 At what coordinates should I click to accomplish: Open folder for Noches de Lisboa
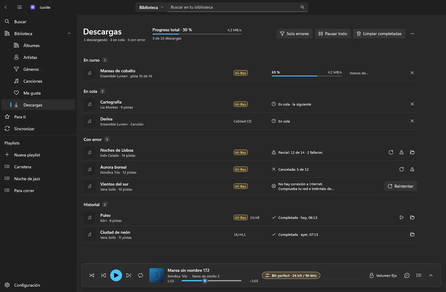pyautogui.click(x=412, y=152)
